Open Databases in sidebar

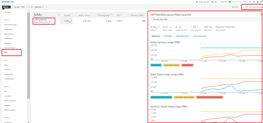pos(8,43)
